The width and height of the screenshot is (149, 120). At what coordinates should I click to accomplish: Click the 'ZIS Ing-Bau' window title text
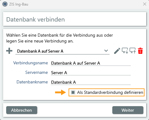point(19,4)
